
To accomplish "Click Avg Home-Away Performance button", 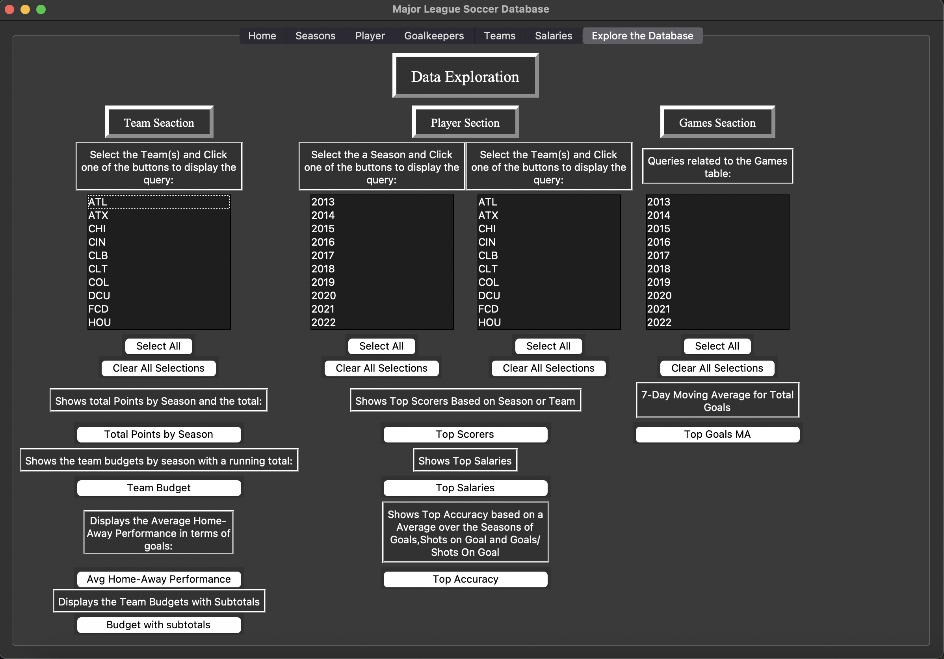I will pos(159,579).
